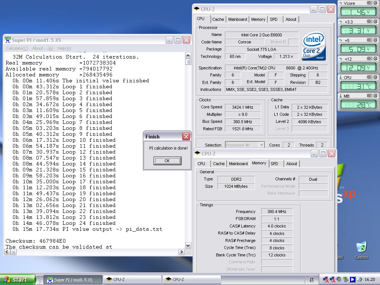Open the settings icon on the +12 gauge
The width and height of the screenshot is (380, 285).
point(370,59)
